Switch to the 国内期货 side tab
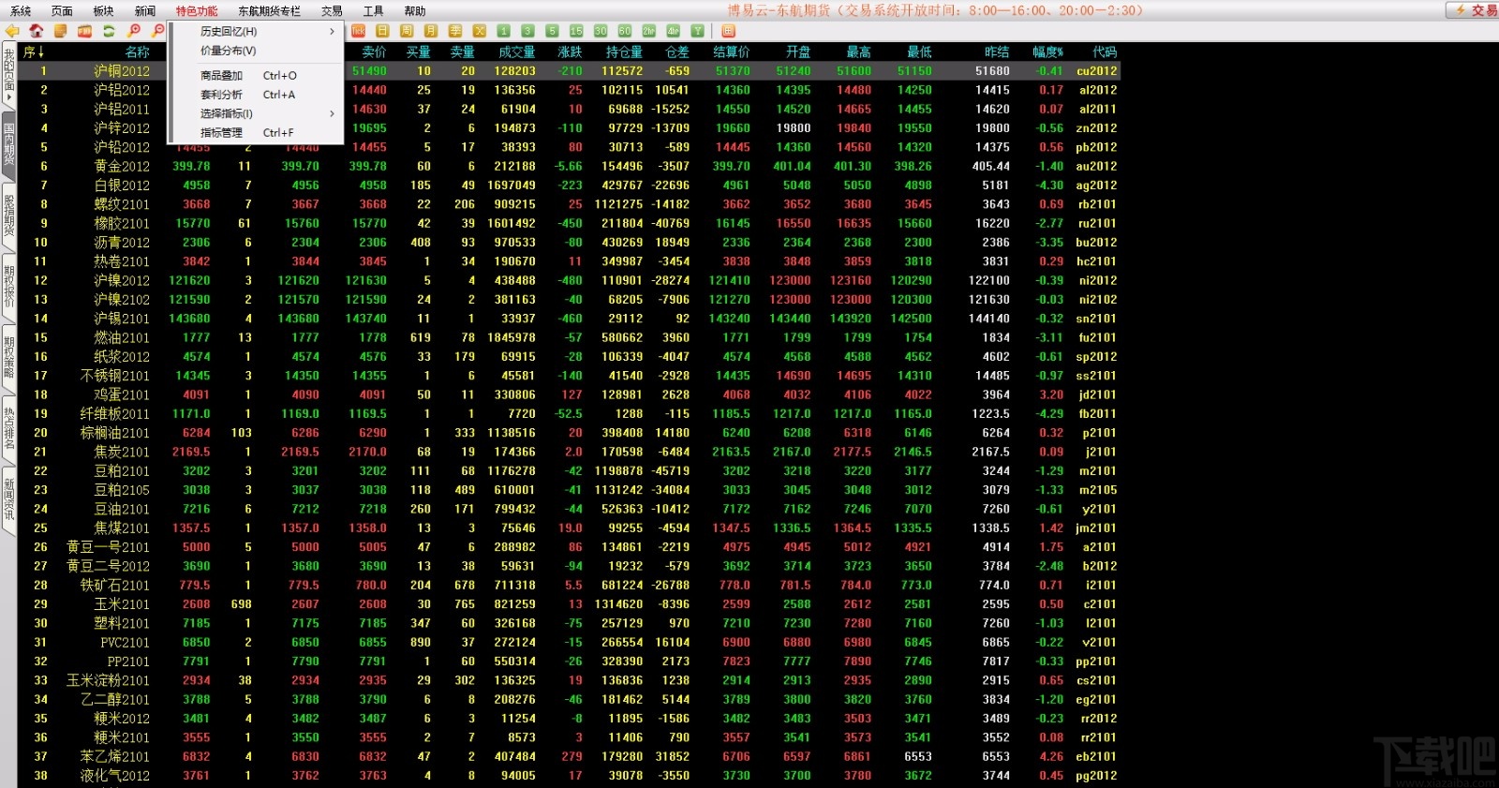 coord(8,144)
